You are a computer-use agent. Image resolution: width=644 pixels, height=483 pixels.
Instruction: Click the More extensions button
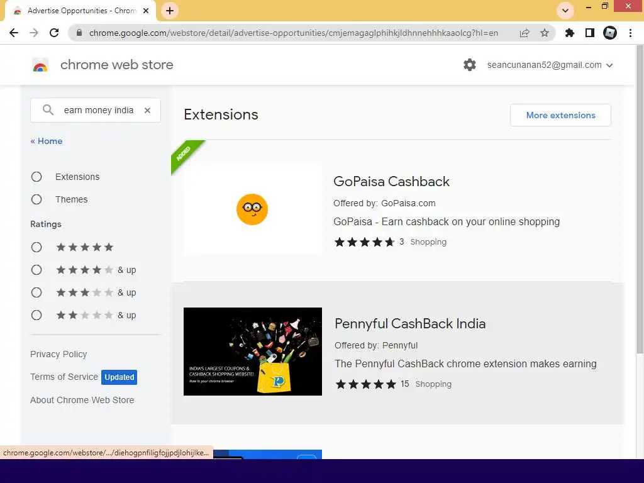point(560,115)
